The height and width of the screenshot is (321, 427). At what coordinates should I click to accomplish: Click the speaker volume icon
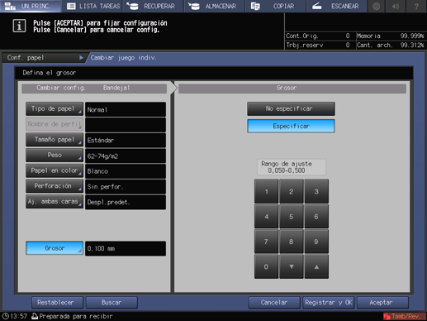(396, 6)
